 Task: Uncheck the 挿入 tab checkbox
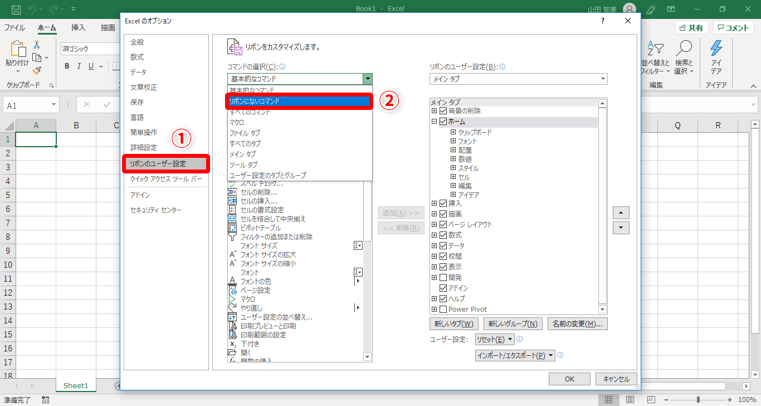point(443,204)
